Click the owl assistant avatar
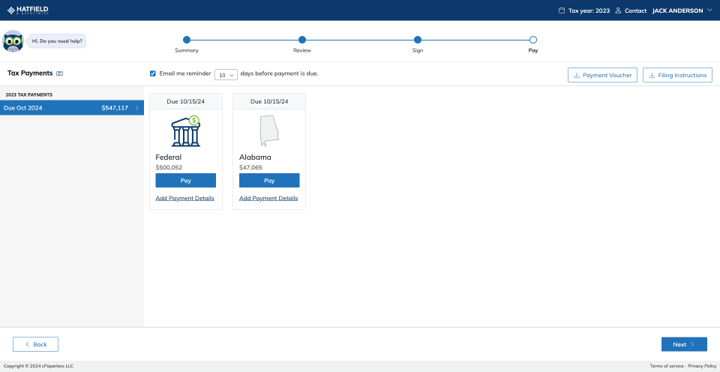The height and width of the screenshot is (372, 720). tap(13, 40)
